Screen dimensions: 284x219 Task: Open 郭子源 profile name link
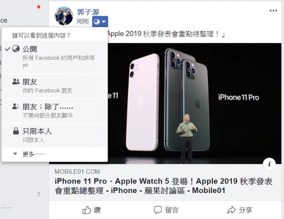[x=88, y=12]
